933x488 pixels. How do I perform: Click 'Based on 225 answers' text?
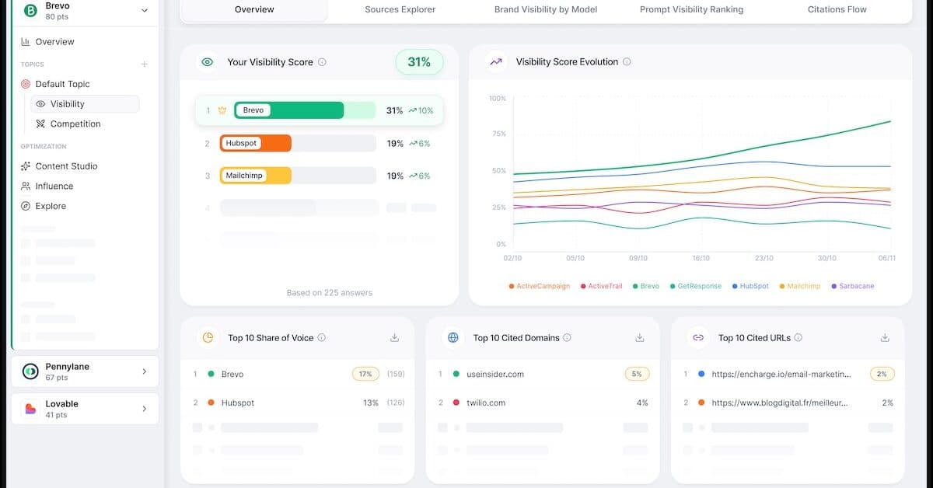(330, 293)
